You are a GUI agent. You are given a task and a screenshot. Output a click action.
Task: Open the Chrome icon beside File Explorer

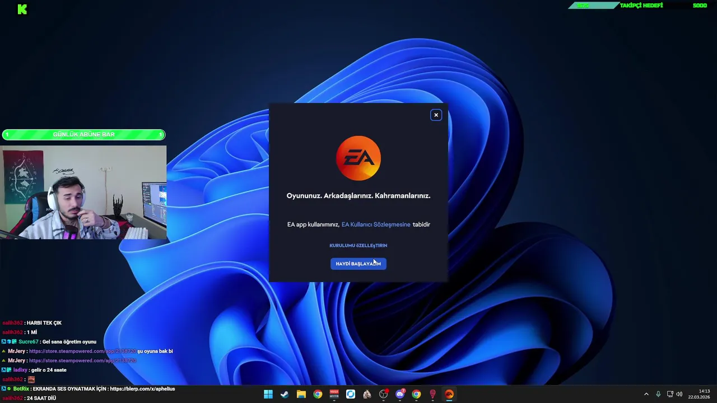tap(318, 394)
